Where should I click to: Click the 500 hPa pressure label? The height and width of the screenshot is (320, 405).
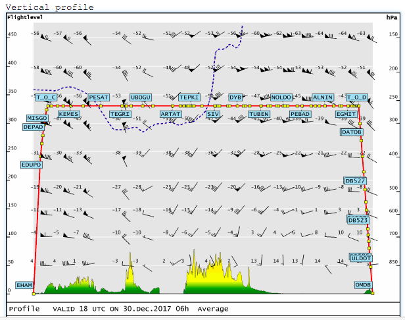point(393,188)
